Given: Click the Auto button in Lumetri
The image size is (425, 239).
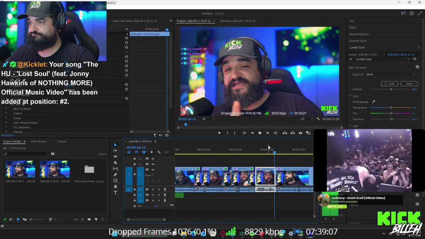Looking at the screenshot, I should pyautogui.click(x=389, y=84).
